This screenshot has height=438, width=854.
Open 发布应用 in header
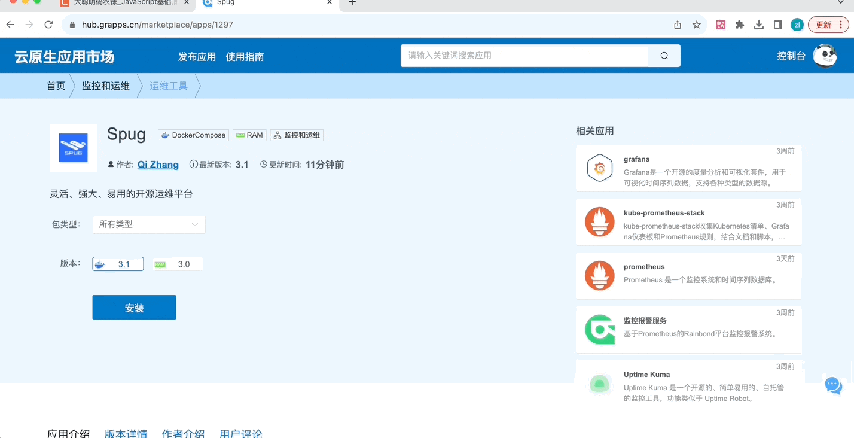pos(197,57)
